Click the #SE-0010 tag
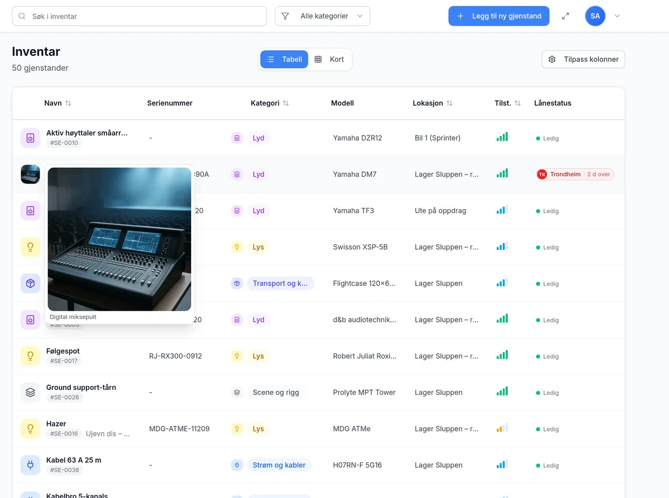The width and height of the screenshot is (669, 498). click(65, 143)
